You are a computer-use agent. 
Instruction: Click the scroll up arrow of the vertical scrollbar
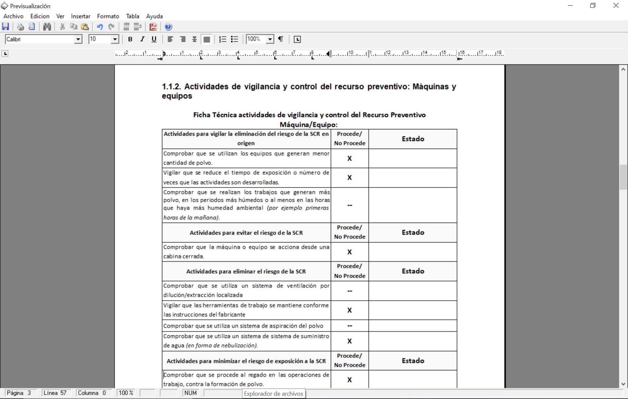pos(623,69)
